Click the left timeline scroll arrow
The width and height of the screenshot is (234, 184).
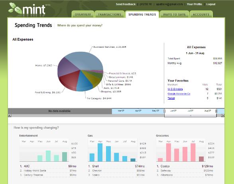(x=10, y=115)
